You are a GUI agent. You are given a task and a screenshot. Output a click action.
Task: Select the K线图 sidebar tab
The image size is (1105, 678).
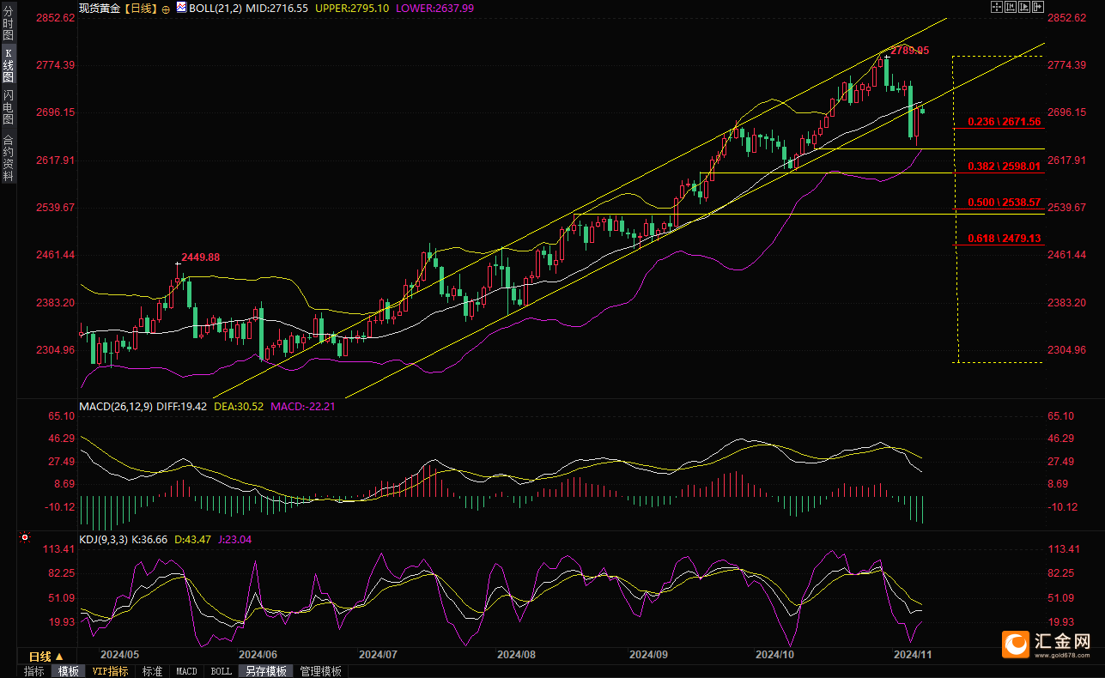point(9,65)
